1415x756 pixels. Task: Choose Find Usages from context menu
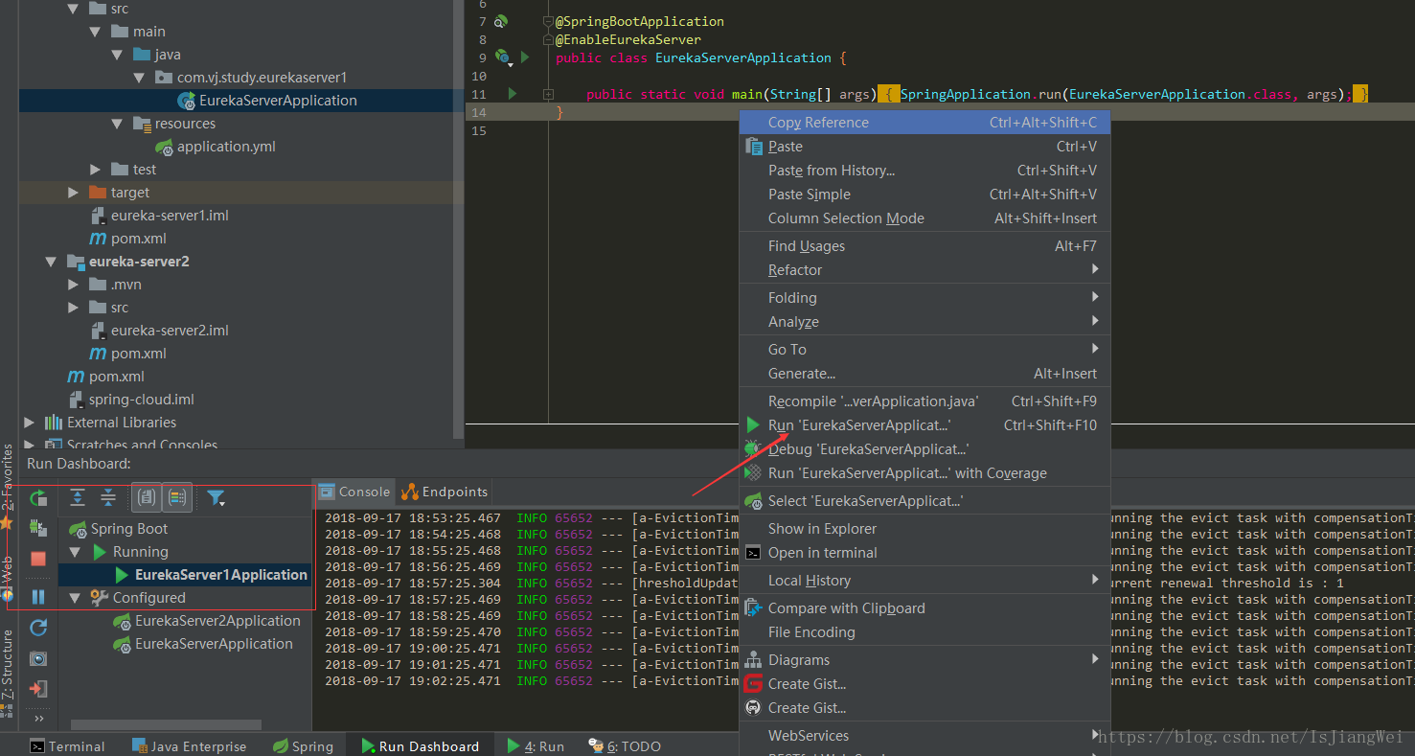(925, 246)
